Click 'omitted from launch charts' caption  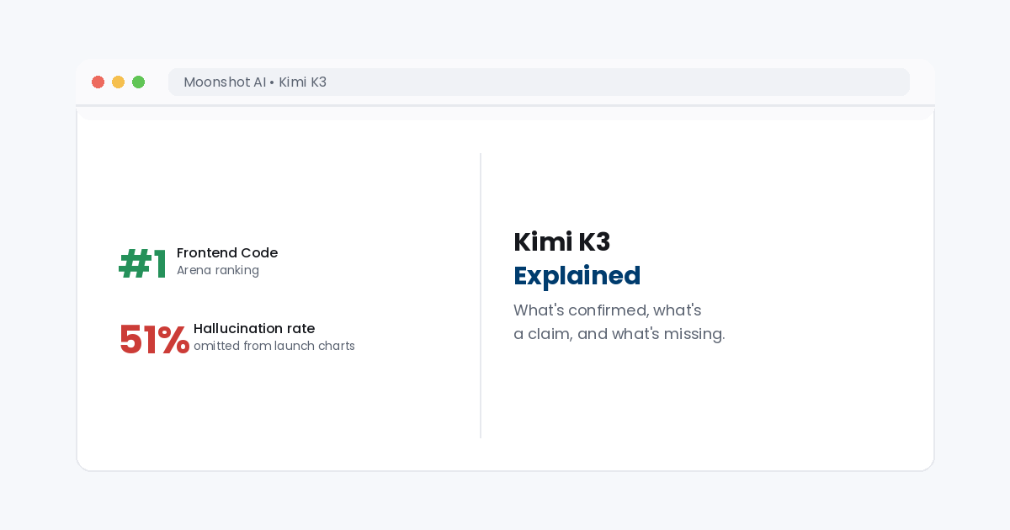(274, 346)
